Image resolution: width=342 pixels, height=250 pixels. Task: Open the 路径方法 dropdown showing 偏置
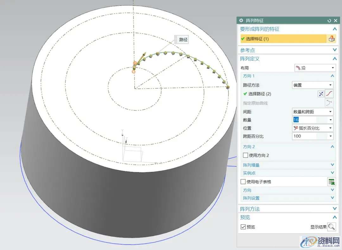tap(313, 85)
